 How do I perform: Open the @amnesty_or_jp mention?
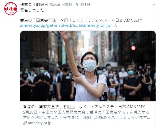coord(95,25)
